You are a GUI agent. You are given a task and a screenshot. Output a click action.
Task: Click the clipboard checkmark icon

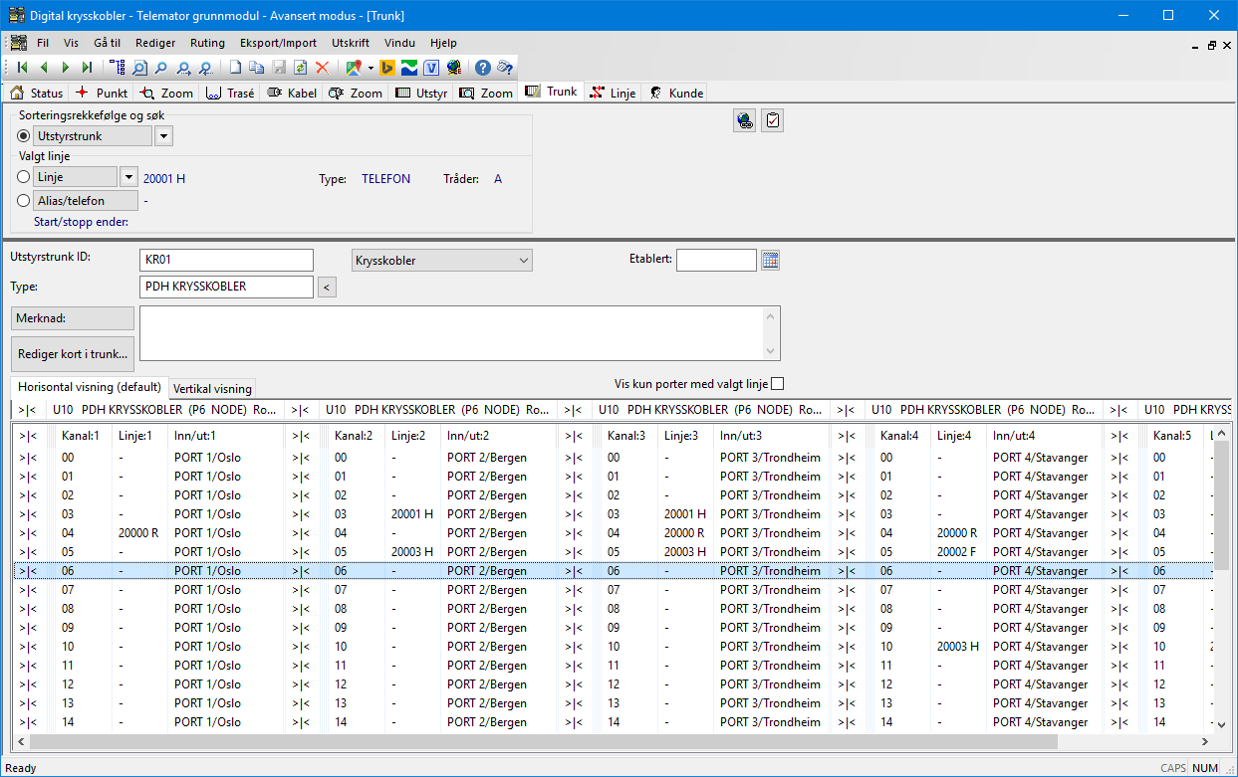773,120
